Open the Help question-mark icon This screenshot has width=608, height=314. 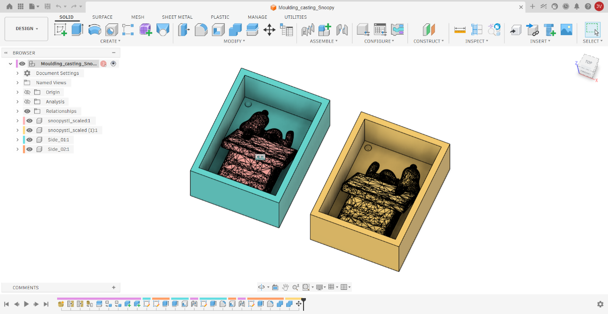(x=588, y=7)
